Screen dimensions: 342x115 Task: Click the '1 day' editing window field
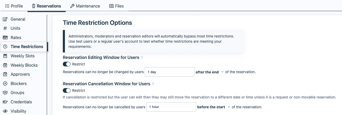(x=170, y=72)
